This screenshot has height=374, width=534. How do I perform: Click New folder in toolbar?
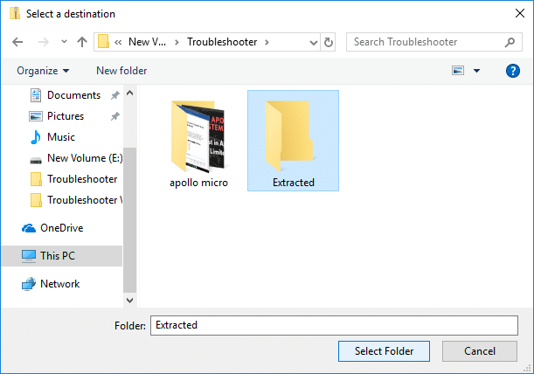pos(121,71)
